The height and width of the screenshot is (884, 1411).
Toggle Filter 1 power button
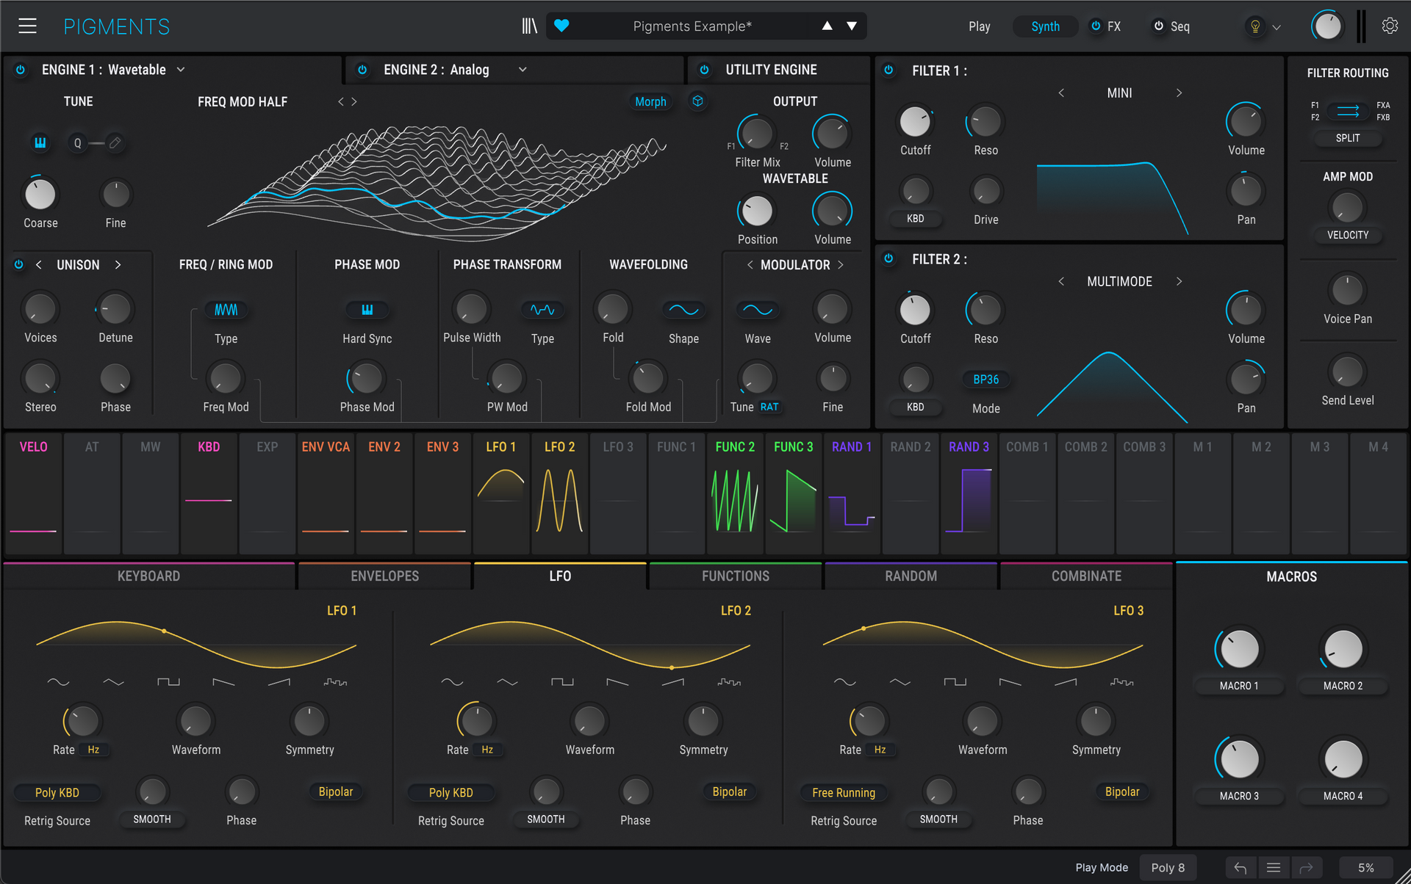[x=888, y=70]
